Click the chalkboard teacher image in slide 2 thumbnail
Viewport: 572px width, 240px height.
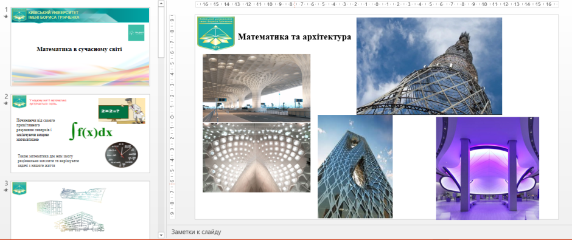[122, 110]
